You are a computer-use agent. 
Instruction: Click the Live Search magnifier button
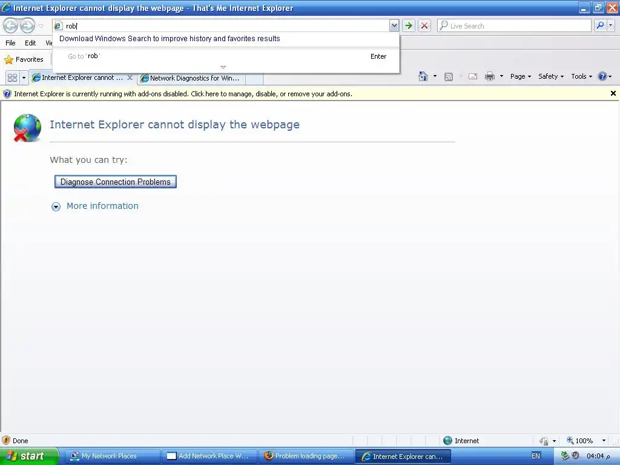pos(600,25)
